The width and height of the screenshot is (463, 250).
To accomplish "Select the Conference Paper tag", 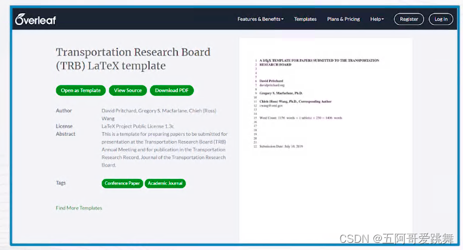I will point(122,183).
